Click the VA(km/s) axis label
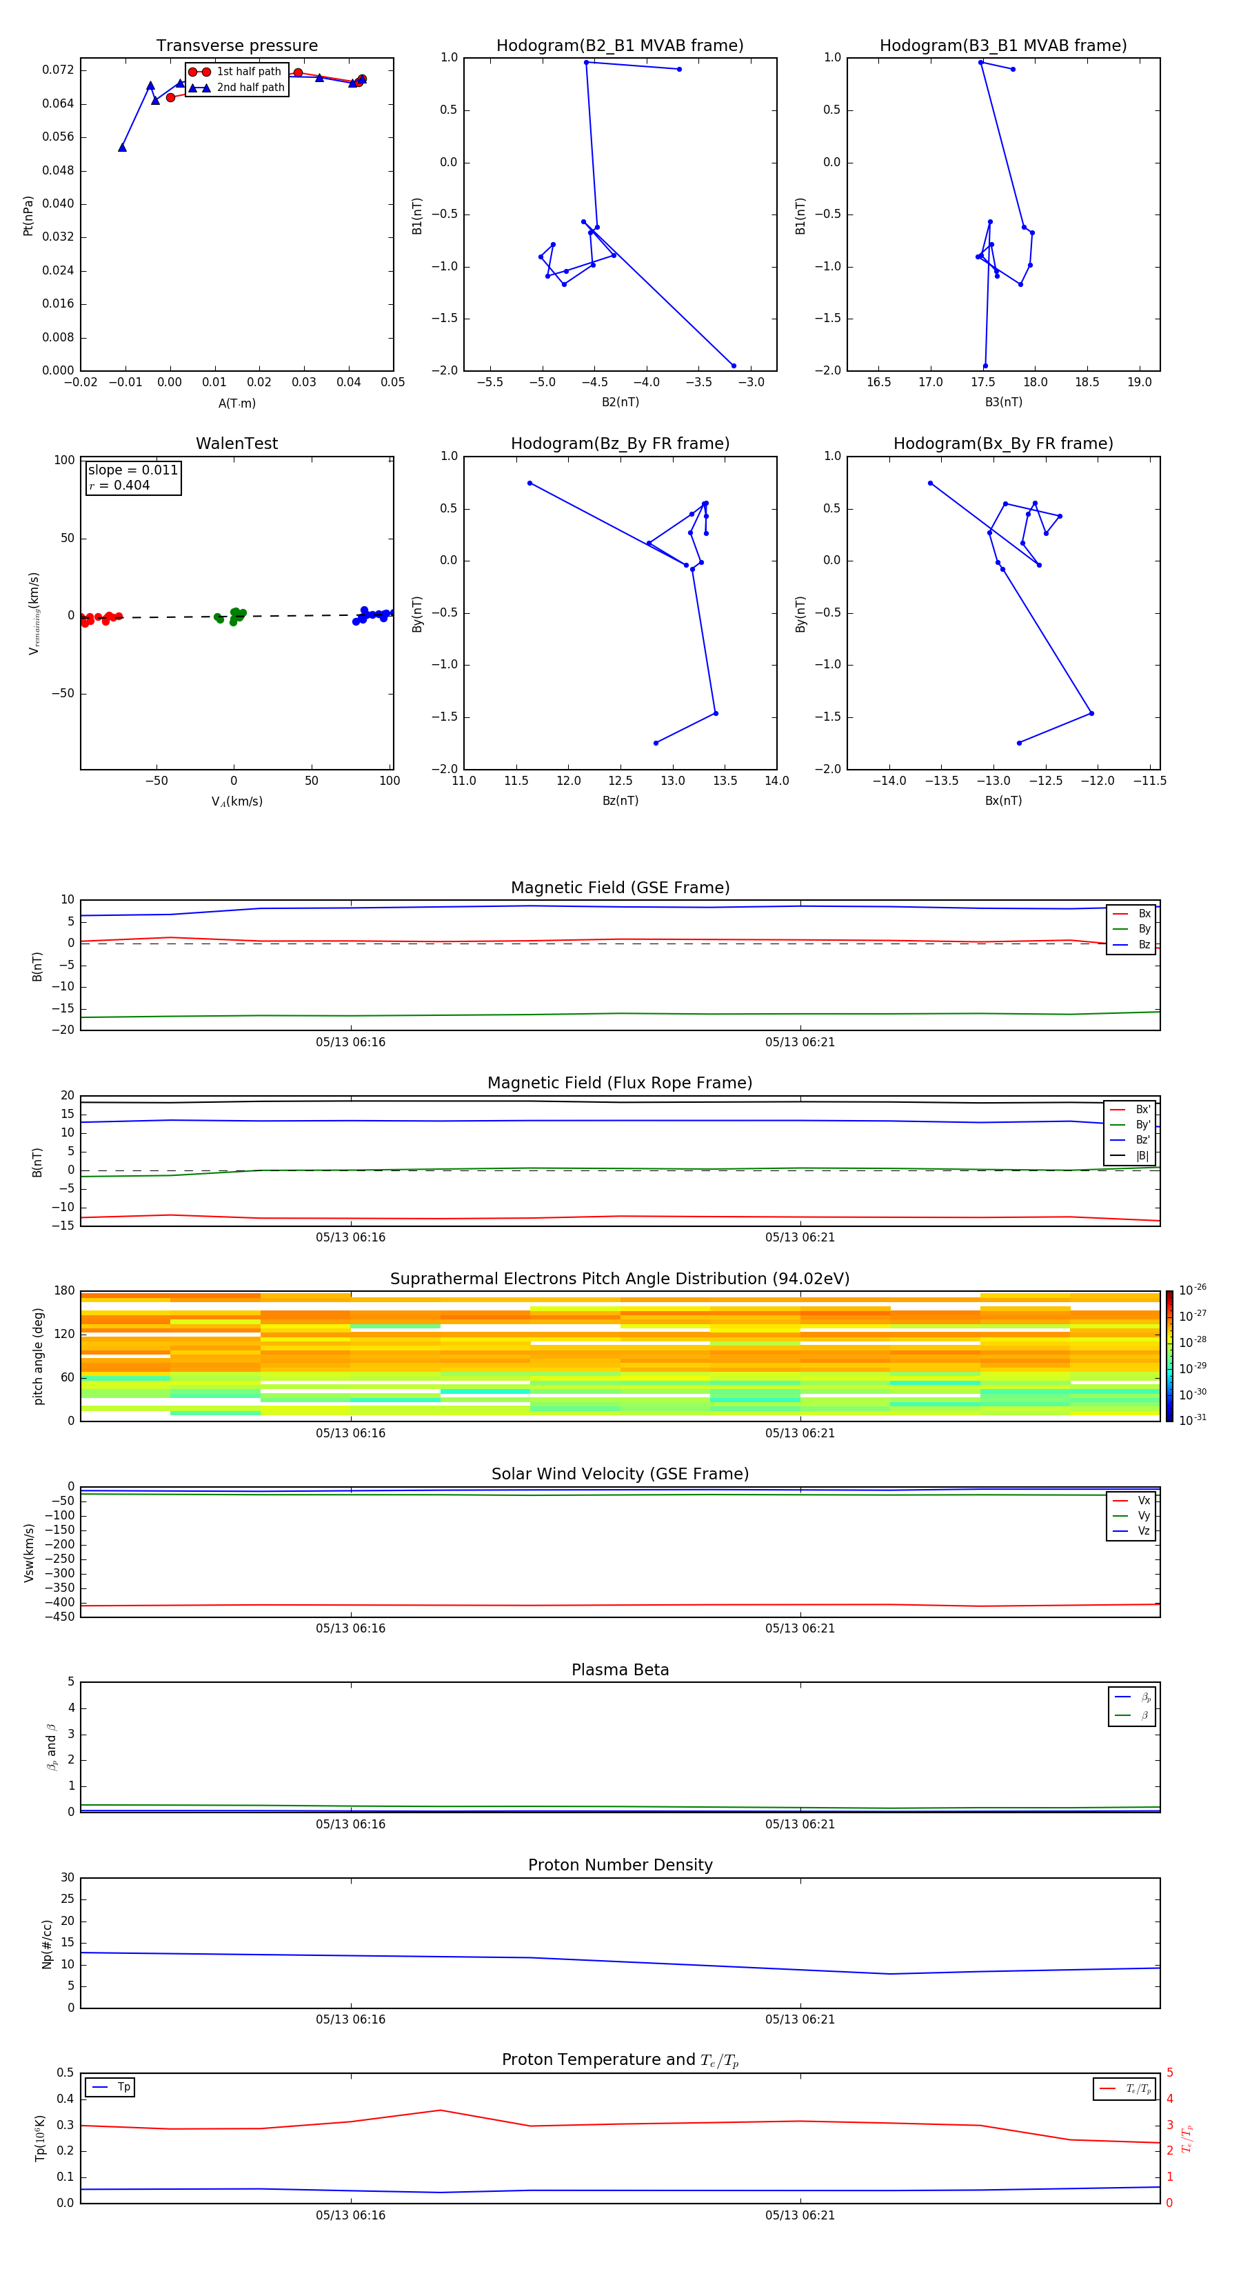The image size is (1241, 2276). 236,801
